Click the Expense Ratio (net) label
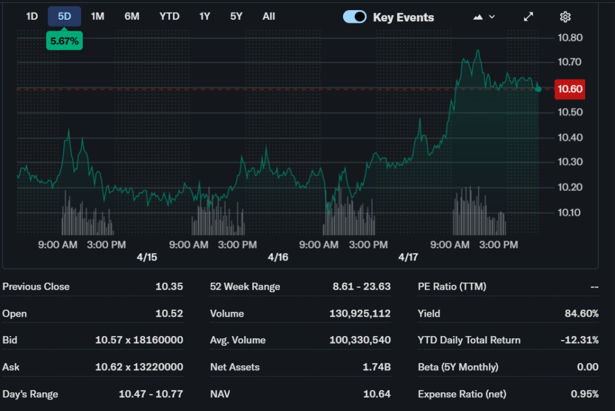615x411 pixels. click(462, 394)
